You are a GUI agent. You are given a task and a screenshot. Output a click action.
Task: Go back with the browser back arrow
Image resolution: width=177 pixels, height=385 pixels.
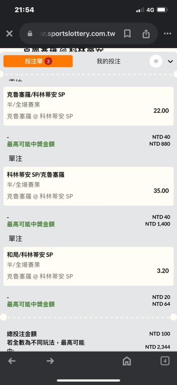point(12,361)
